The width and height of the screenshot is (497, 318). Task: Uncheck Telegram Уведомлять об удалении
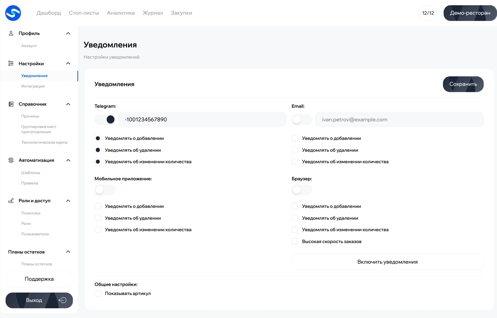98,150
